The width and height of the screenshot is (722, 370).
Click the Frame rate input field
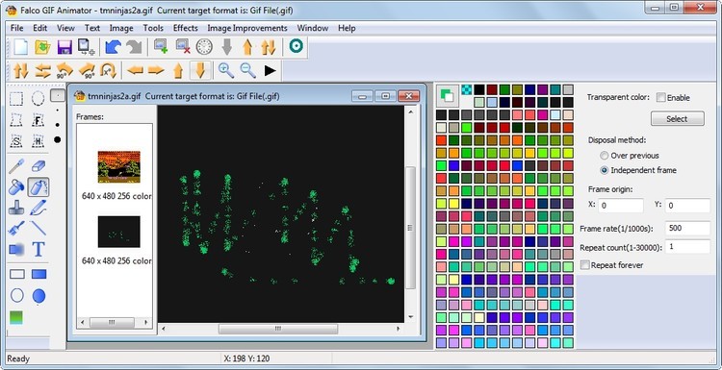click(x=687, y=228)
